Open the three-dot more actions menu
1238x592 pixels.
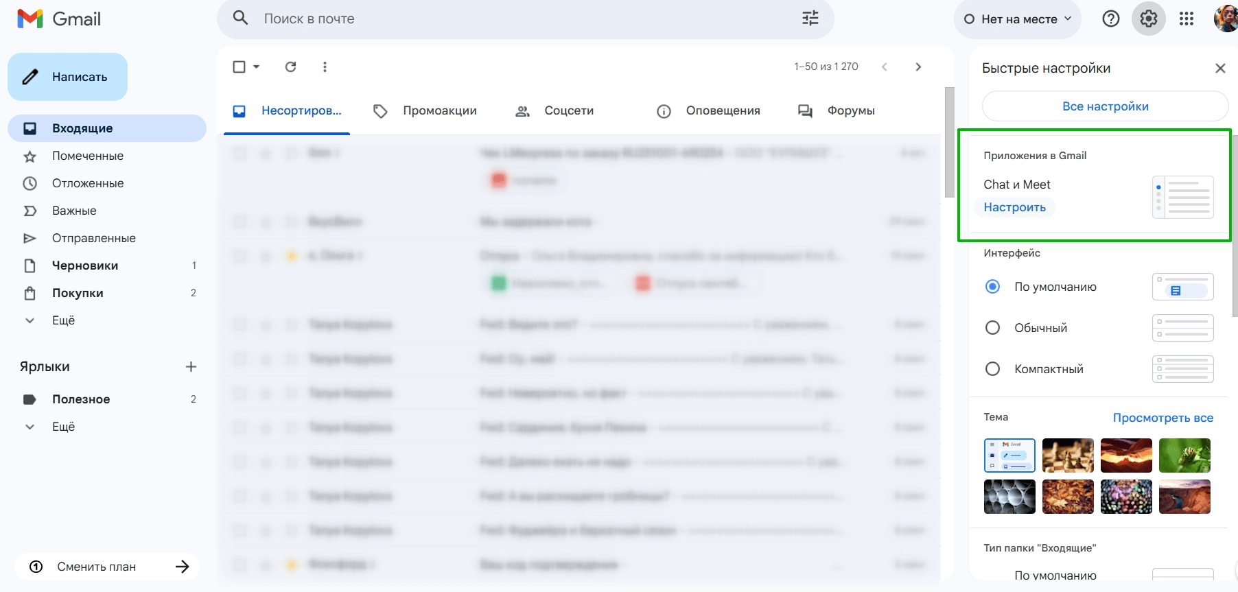tap(325, 67)
